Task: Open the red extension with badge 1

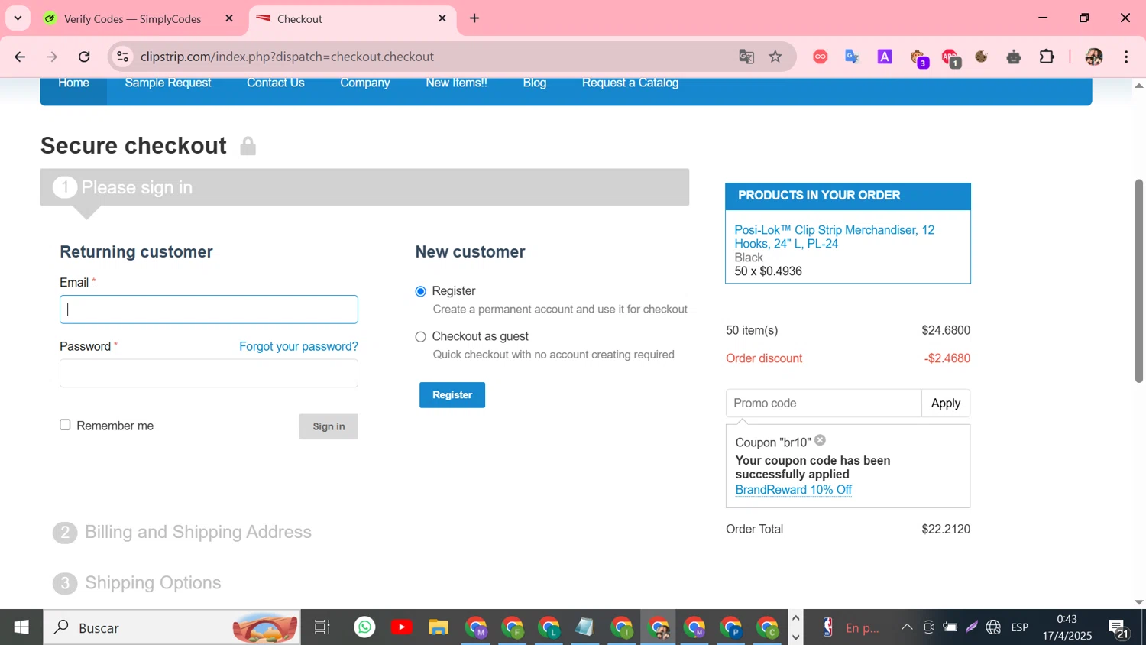Action: point(951,58)
